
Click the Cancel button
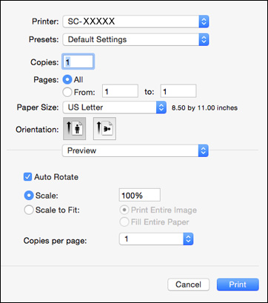(189, 284)
